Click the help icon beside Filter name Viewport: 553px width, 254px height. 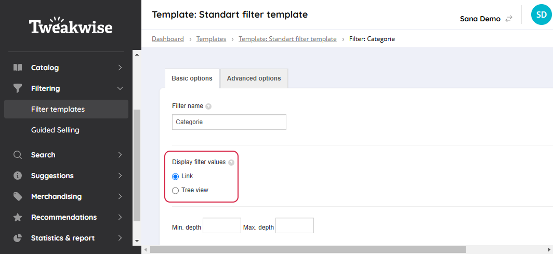tap(208, 106)
